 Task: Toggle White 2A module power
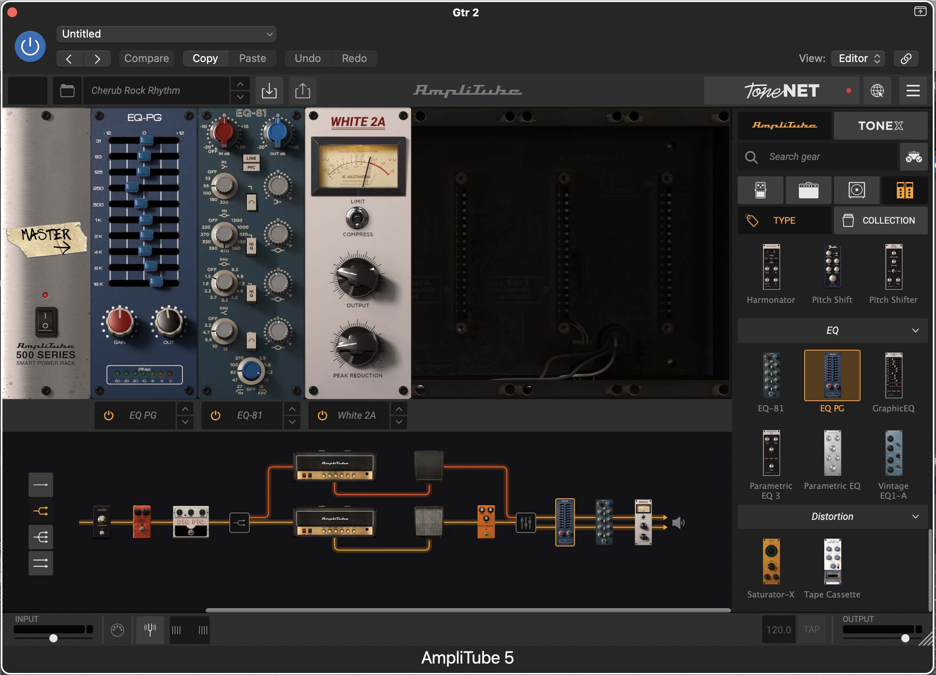click(x=322, y=415)
